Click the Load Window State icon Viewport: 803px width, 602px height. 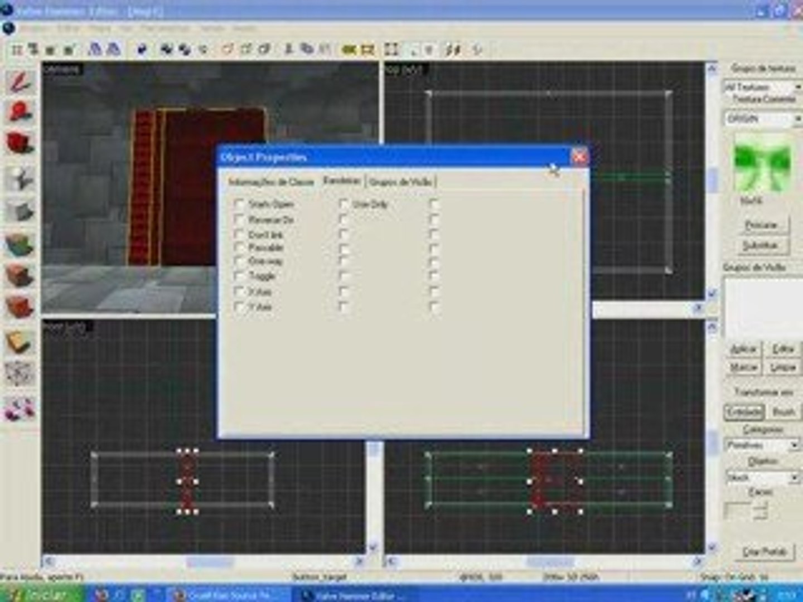(x=96, y=50)
